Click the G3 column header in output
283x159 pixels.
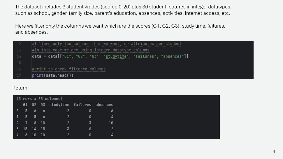coord(43,105)
